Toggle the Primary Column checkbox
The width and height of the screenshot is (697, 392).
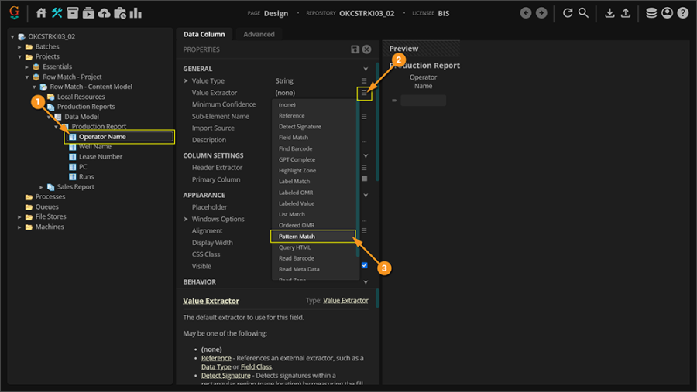click(x=365, y=179)
